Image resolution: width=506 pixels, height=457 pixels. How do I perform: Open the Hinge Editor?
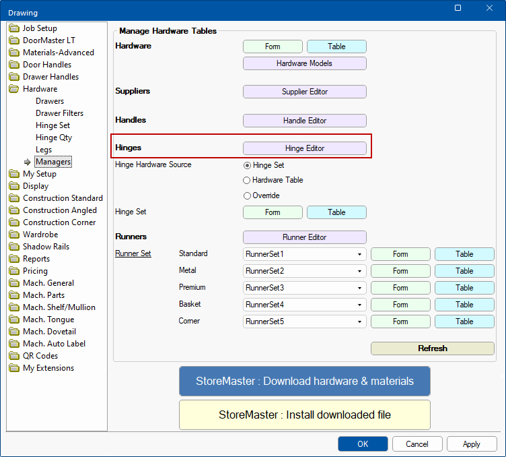(x=304, y=148)
